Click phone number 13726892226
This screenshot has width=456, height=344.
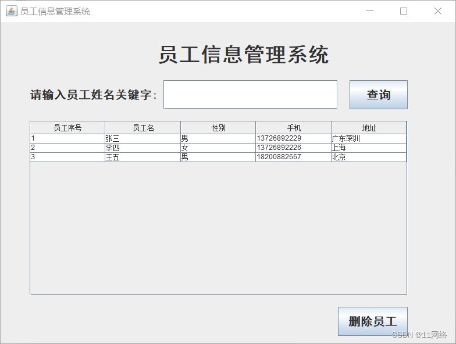click(x=293, y=148)
